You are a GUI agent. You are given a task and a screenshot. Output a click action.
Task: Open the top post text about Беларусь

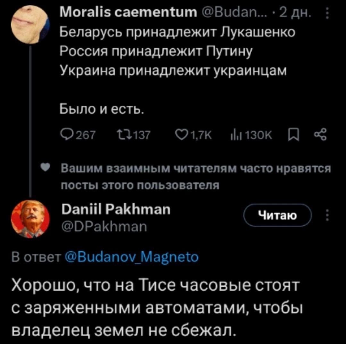173,51
